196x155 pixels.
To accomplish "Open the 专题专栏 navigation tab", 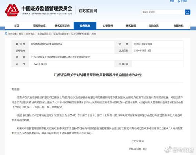I will [x=179, y=26].
